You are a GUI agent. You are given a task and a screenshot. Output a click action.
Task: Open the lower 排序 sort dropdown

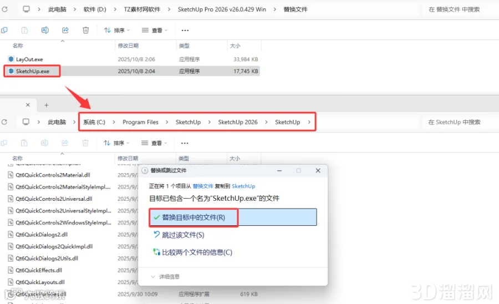[x=116, y=143]
